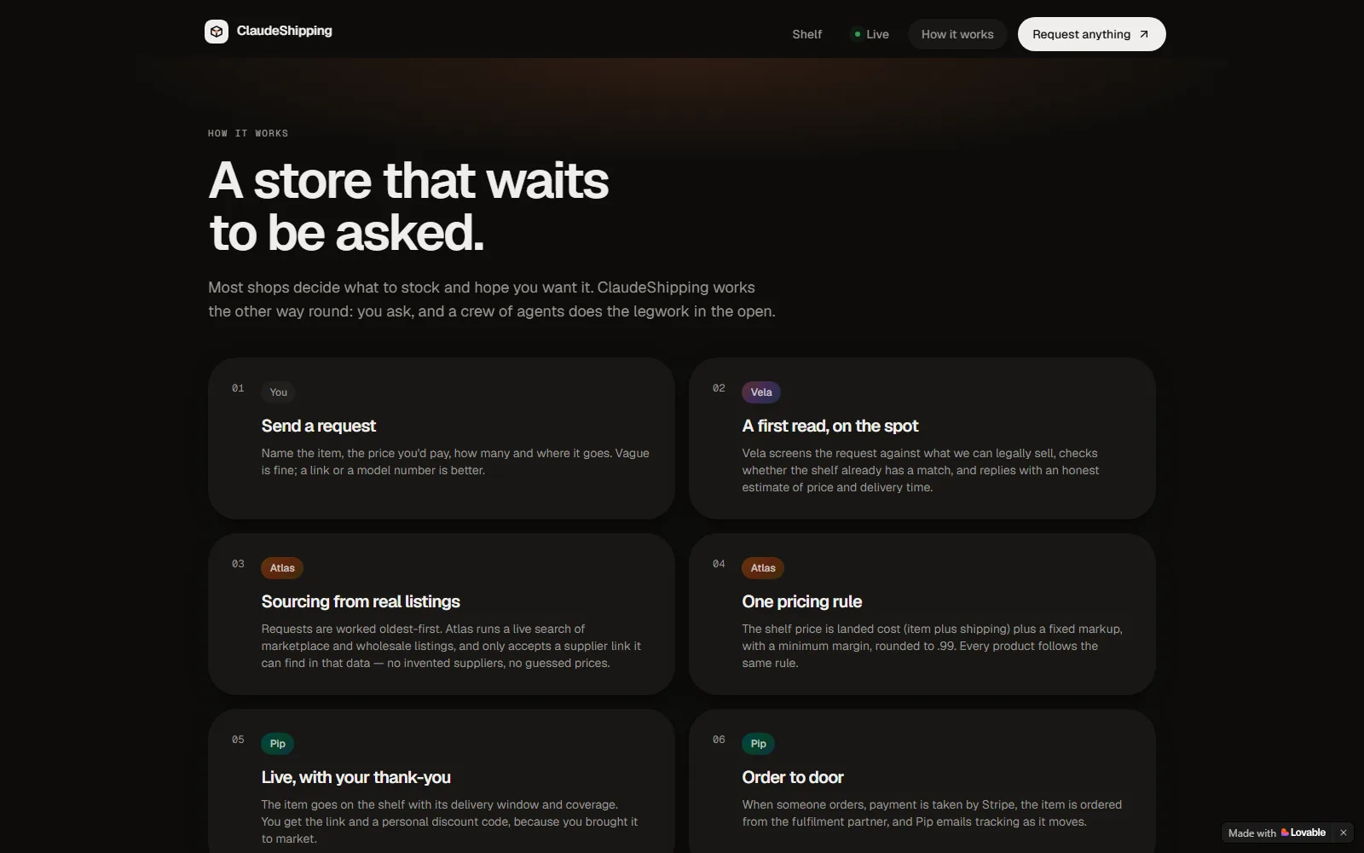Click step number 06

719,740
